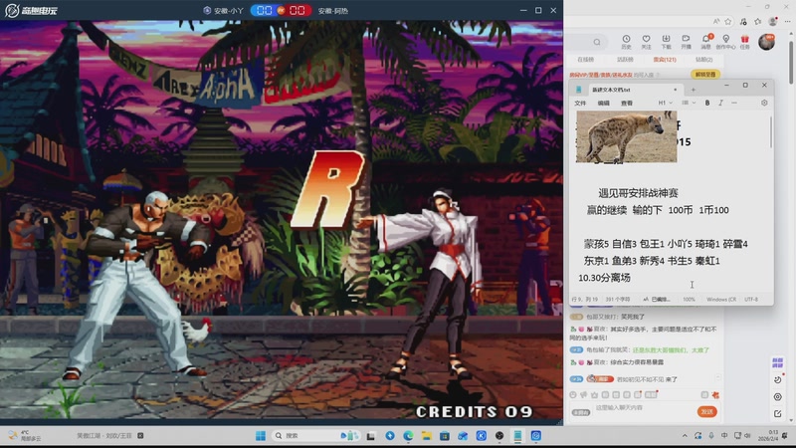Open the 消息 notification bell

pyautogui.click(x=706, y=42)
